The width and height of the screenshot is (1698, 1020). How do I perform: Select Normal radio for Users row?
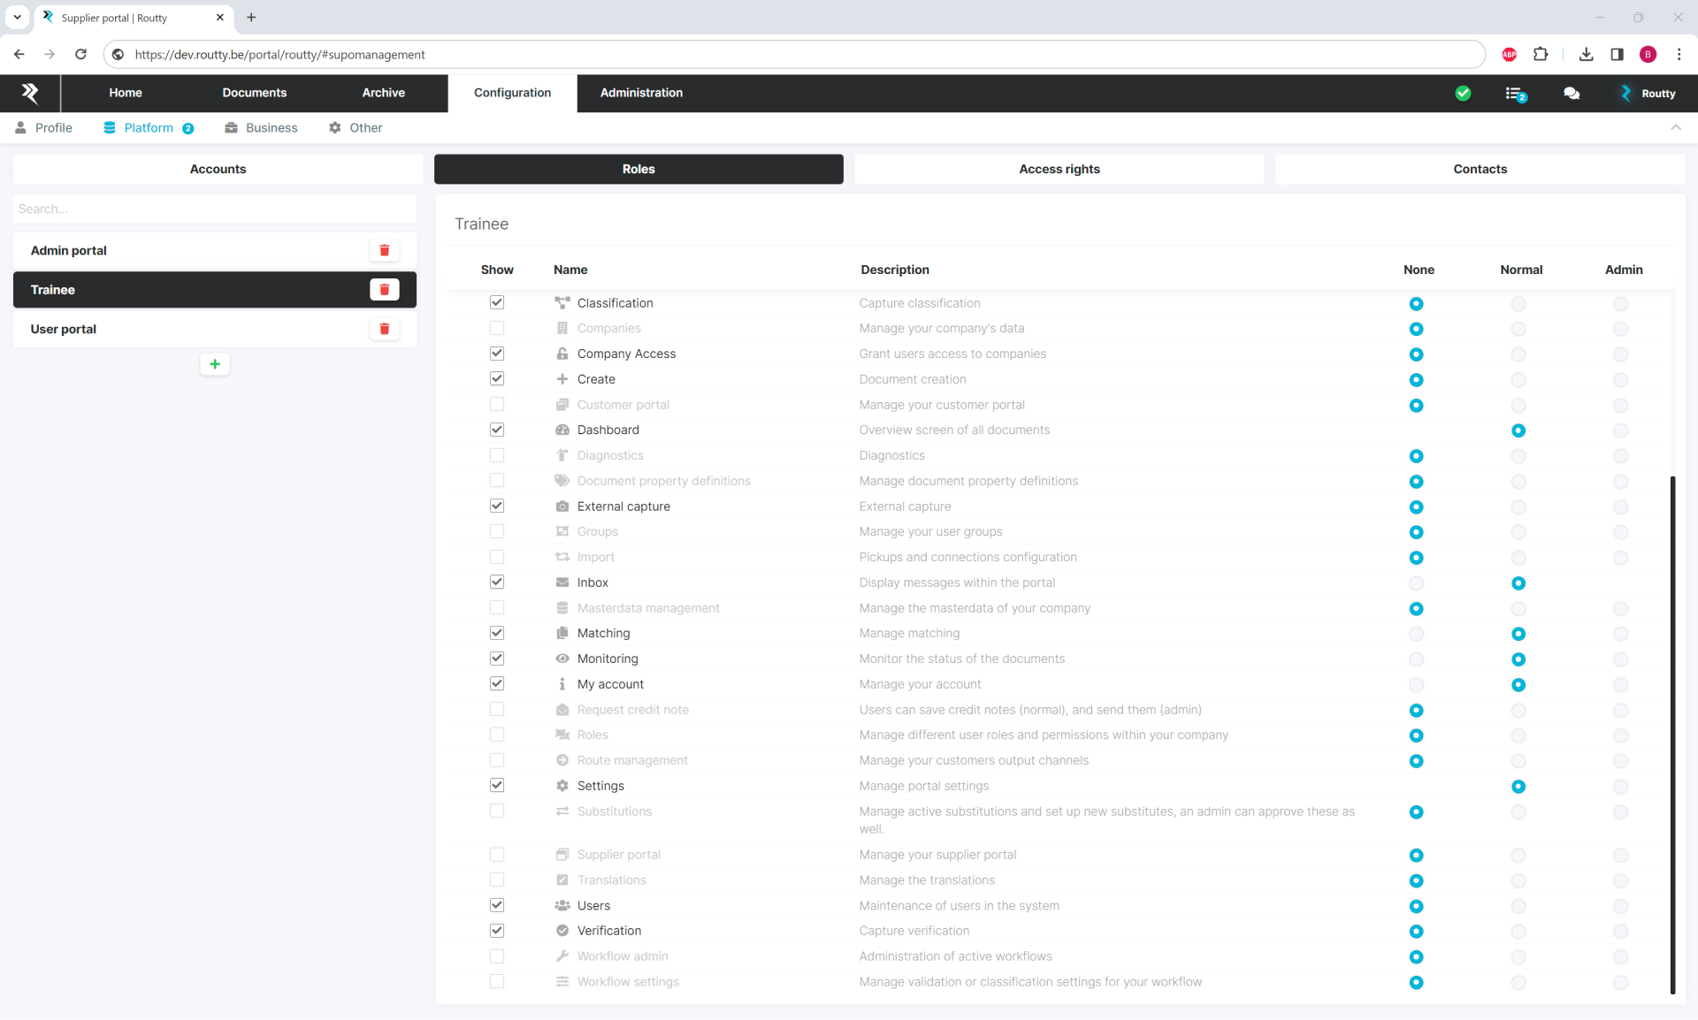[1518, 907]
